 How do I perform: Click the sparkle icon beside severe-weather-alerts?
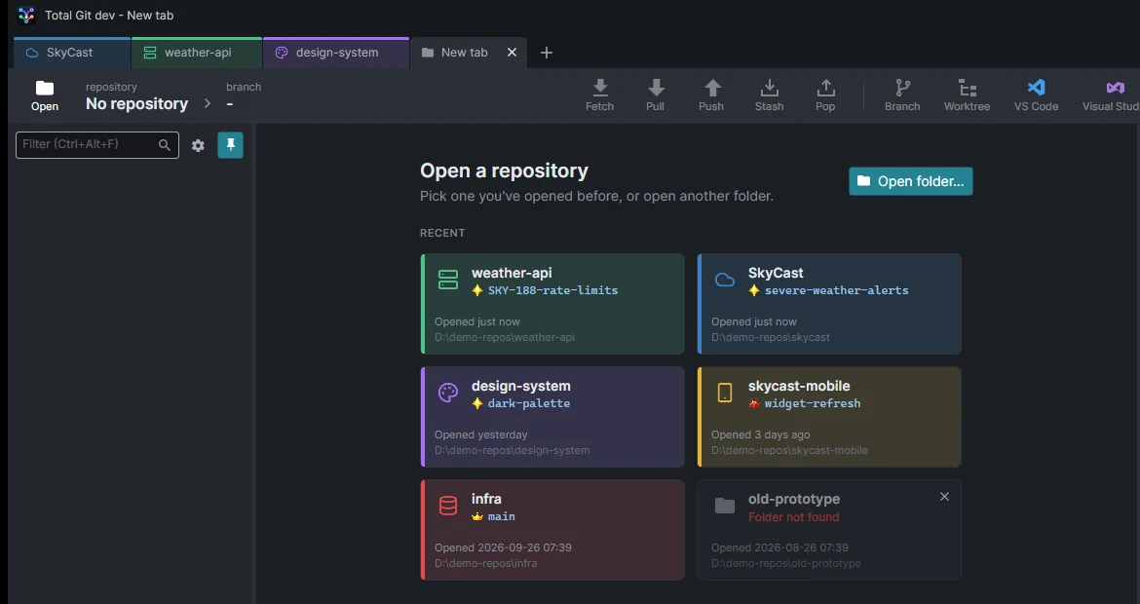click(754, 290)
